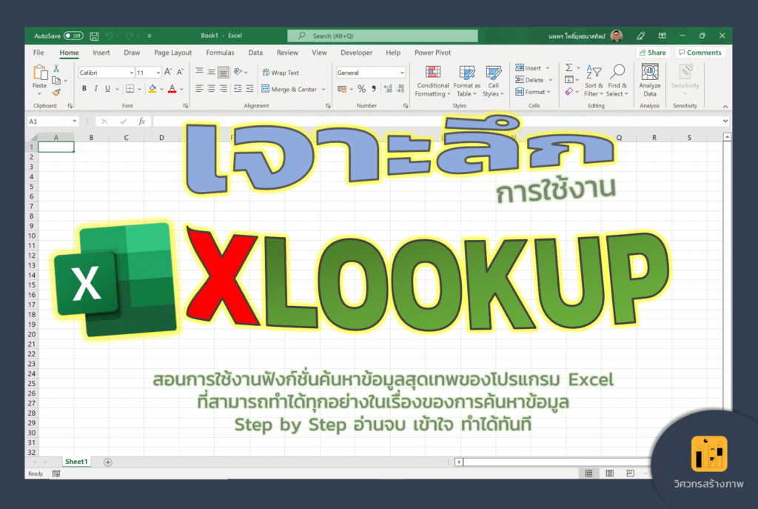
Task: Click the Save icon in title bar
Action: (x=94, y=36)
